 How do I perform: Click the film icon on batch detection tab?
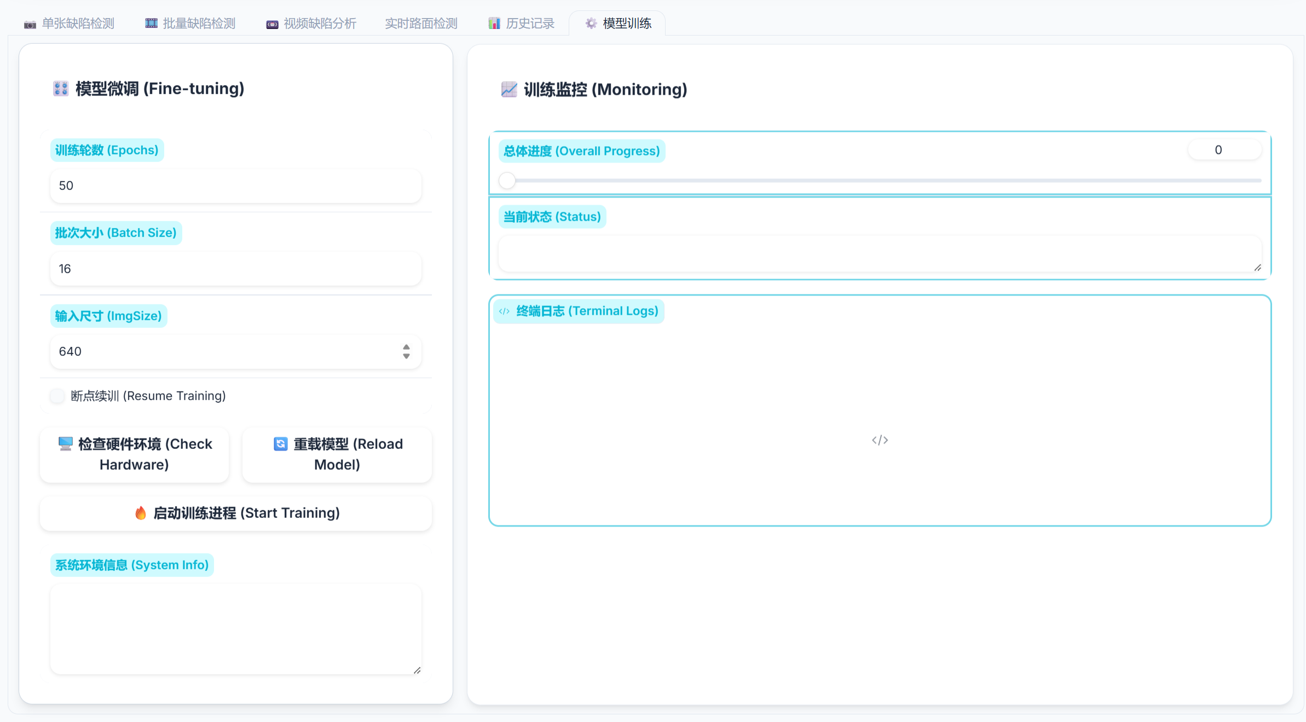(x=151, y=24)
